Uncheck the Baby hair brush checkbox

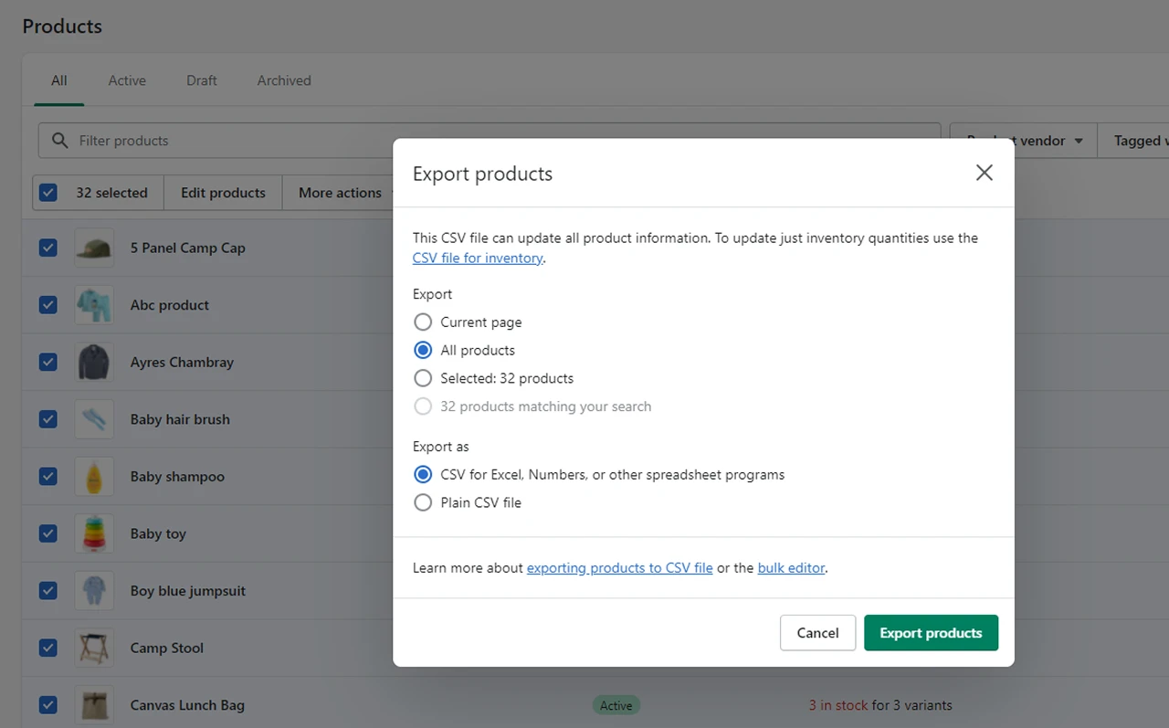(x=48, y=419)
